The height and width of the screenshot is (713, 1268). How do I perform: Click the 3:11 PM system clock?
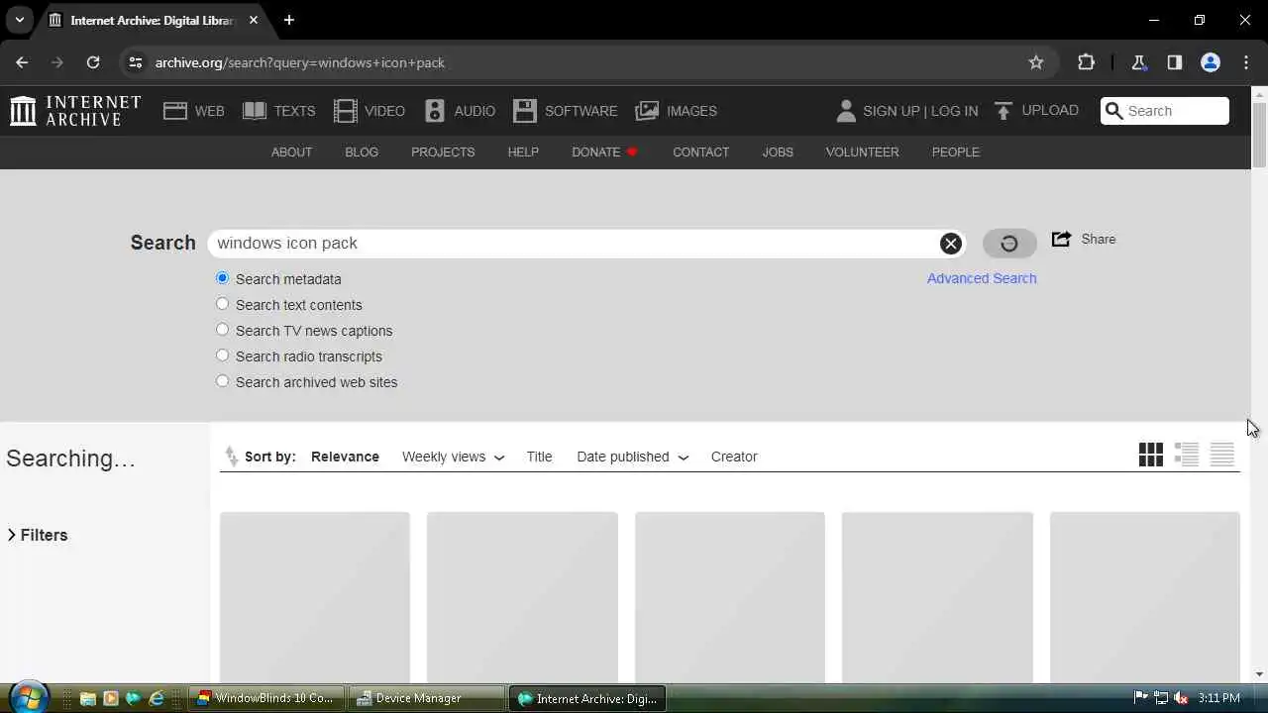point(1218,698)
